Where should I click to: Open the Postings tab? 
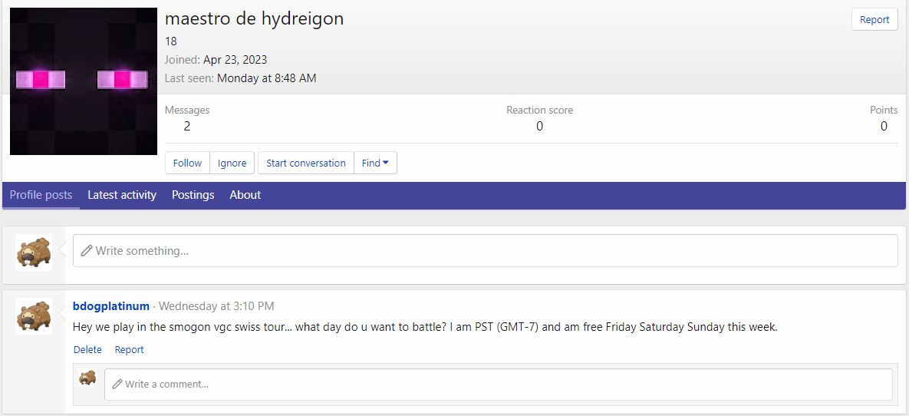point(193,195)
